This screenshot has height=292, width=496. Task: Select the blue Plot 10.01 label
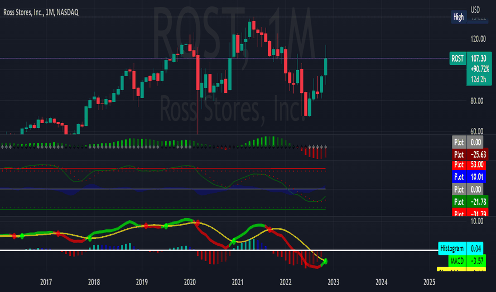pyautogui.click(x=469, y=176)
